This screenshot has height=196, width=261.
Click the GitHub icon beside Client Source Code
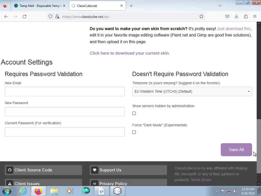pyautogui.click(x=10, y=170)
